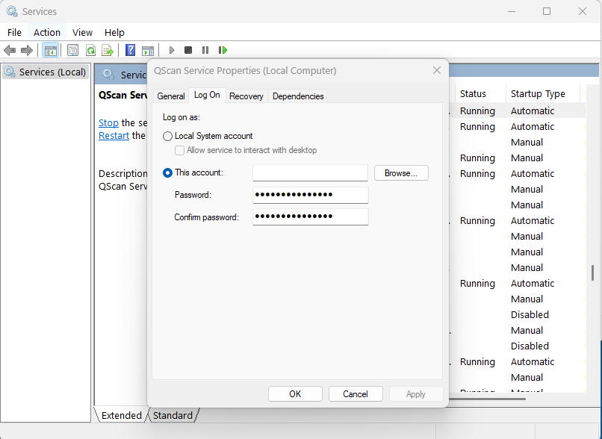Click OK in the properties dialog

pos(295,394)
